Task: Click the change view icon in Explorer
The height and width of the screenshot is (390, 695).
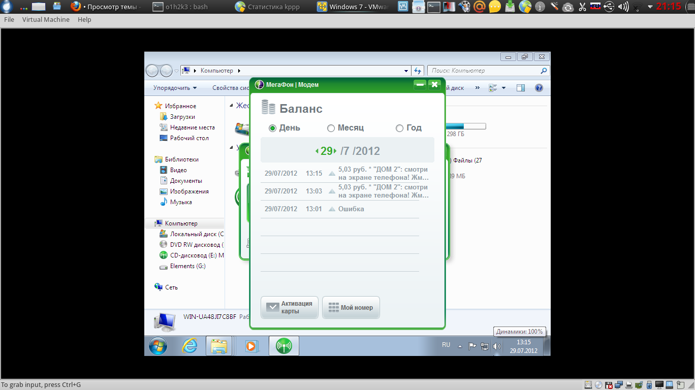Action: [x=492, y=88]
